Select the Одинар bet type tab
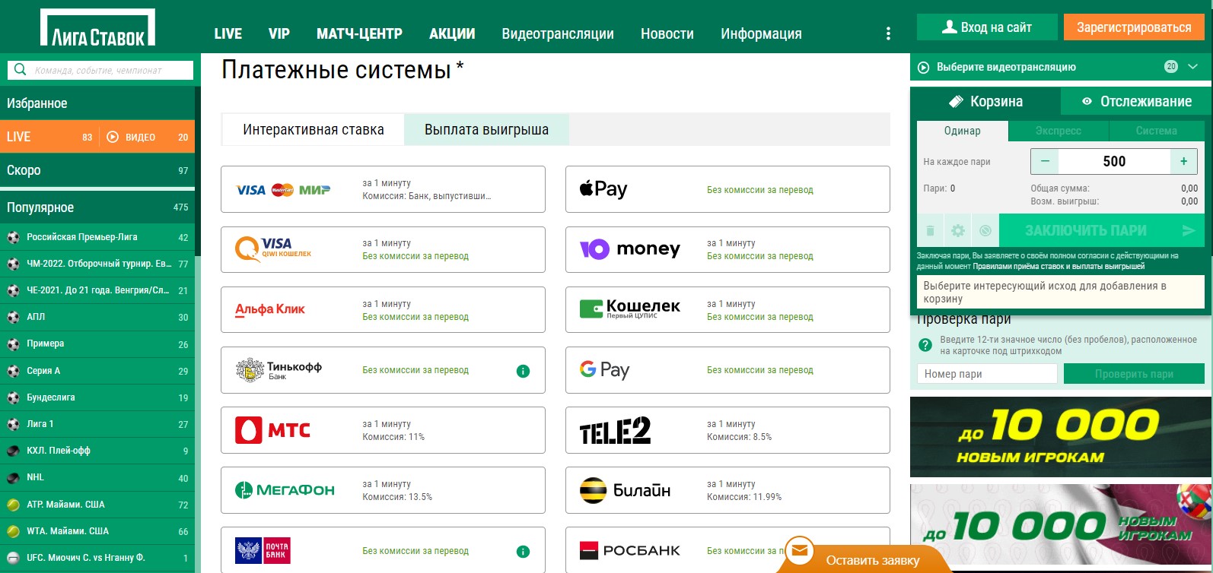Viewport: 1213px width, 573px height. point(962,131)
